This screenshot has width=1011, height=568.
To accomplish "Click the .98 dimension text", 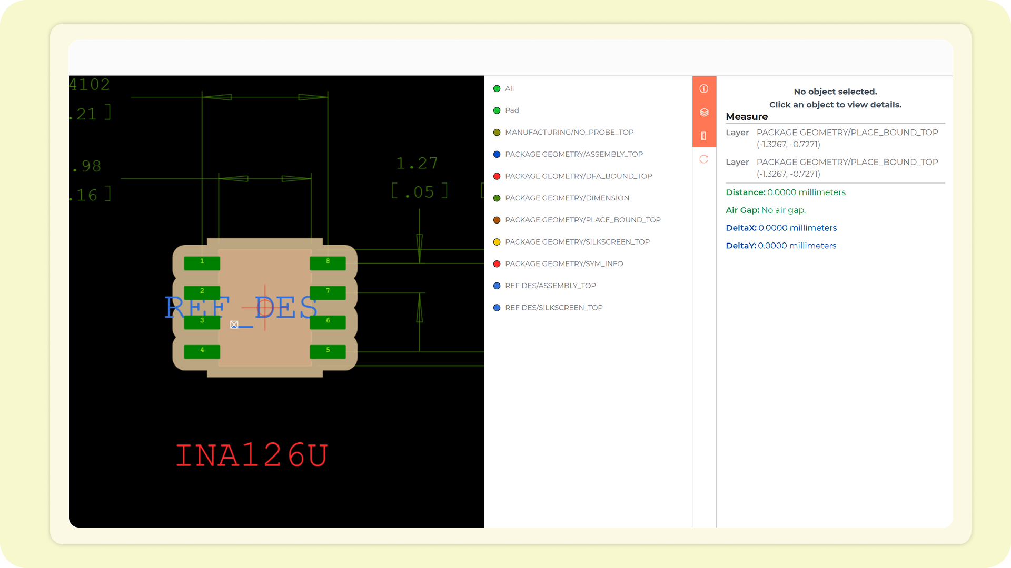I will (86, 166).
